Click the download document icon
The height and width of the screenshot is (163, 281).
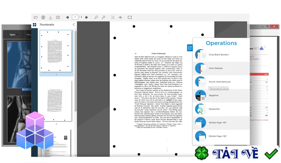click(50, 17)
